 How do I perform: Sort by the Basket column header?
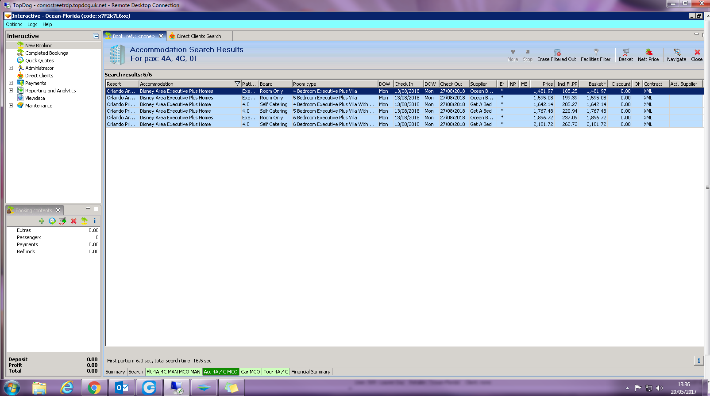coord(593,84)
